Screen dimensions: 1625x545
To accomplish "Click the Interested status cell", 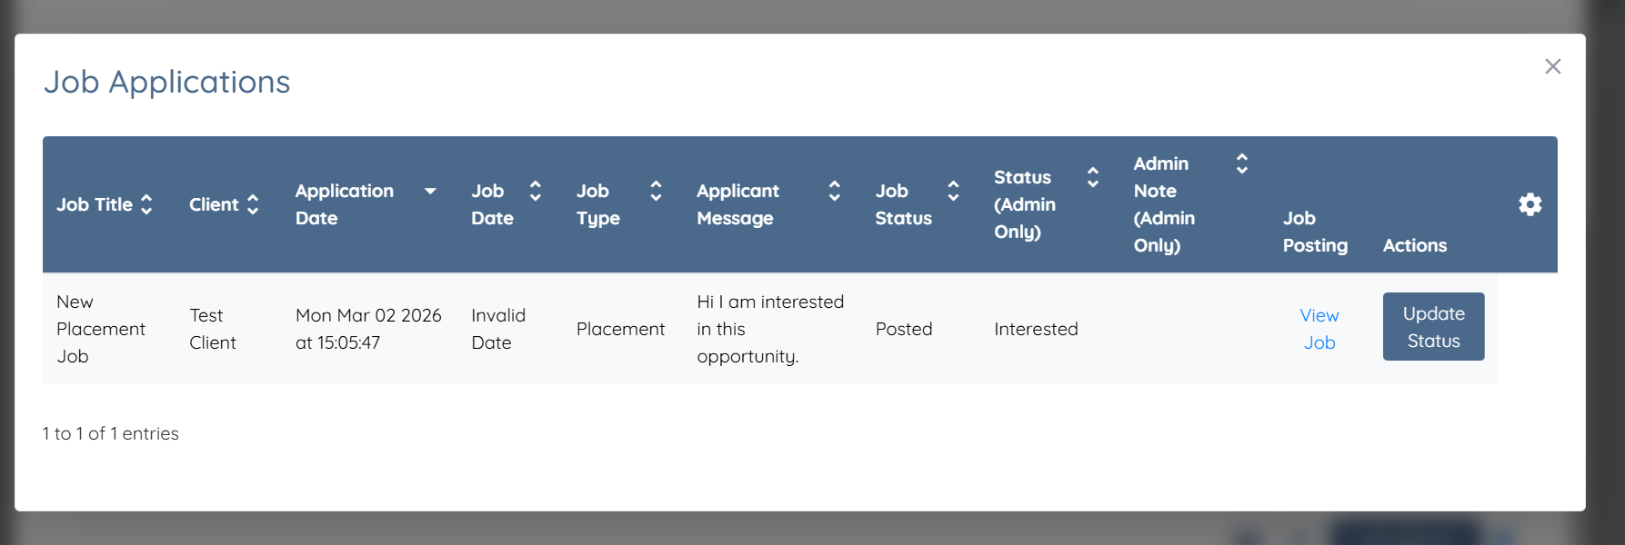I will [x=1036, y=329].
